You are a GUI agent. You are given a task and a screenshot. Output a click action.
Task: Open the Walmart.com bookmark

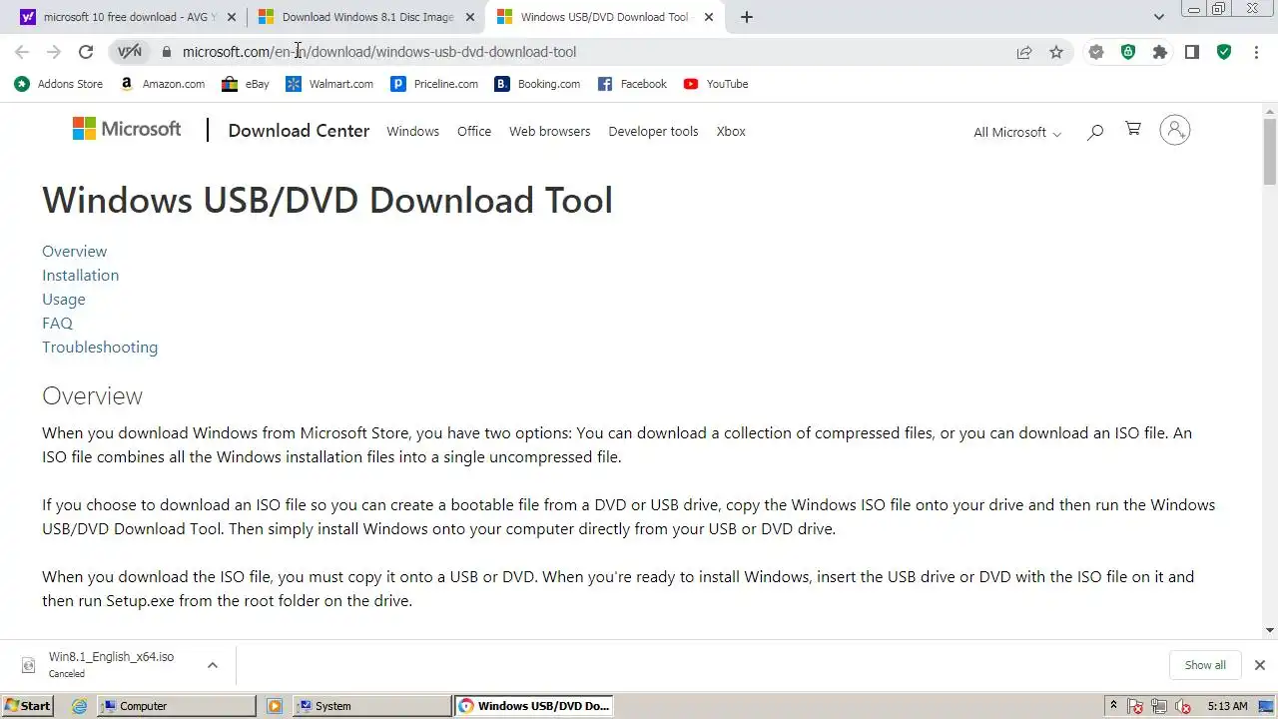point(329,84)
